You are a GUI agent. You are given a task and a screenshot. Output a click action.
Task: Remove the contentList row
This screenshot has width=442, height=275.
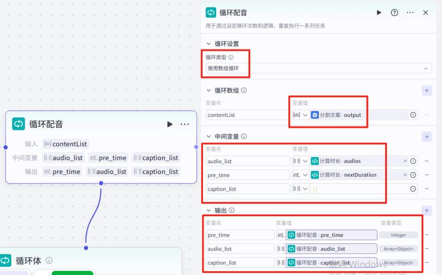click(x=427, y=115)
